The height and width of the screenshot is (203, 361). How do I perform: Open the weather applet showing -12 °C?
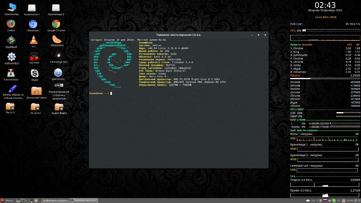312,200
